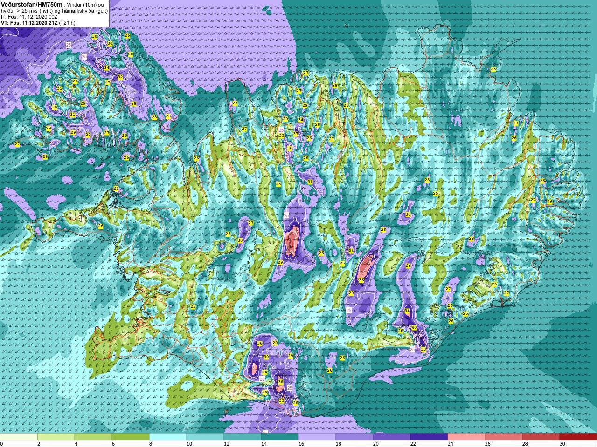Click legend scale number 24

tap(451, 444)
